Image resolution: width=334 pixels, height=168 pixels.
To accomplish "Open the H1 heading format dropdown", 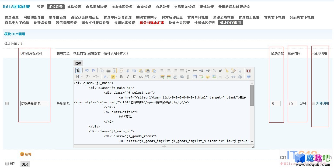I will [x=79, y=77].
